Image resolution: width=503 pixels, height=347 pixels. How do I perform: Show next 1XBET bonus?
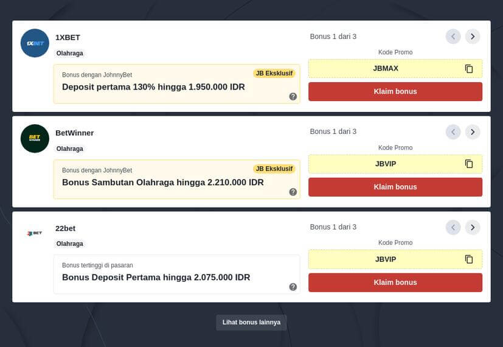(x=473, y=37)
